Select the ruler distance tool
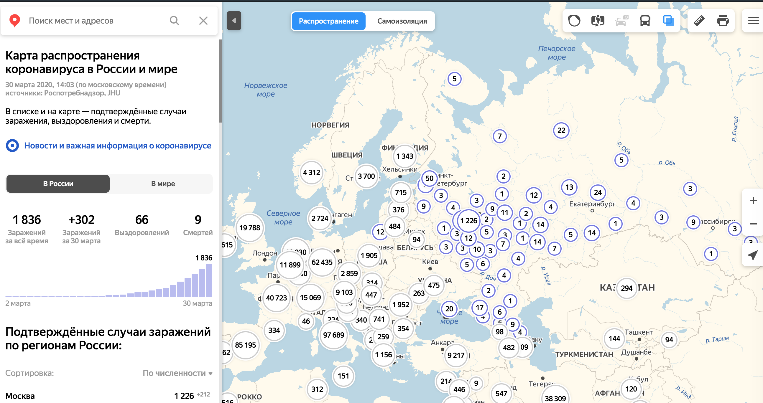 pyautogui.click(x=699, y=21)
